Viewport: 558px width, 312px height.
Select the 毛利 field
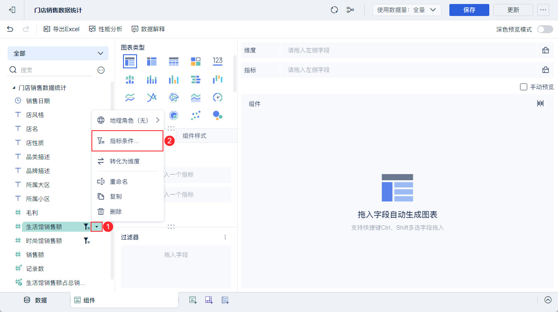(32, 213)
